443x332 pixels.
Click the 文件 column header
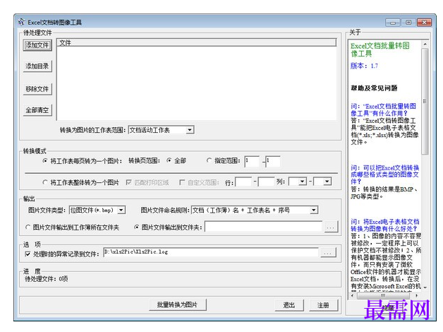(x=197, y=42)
